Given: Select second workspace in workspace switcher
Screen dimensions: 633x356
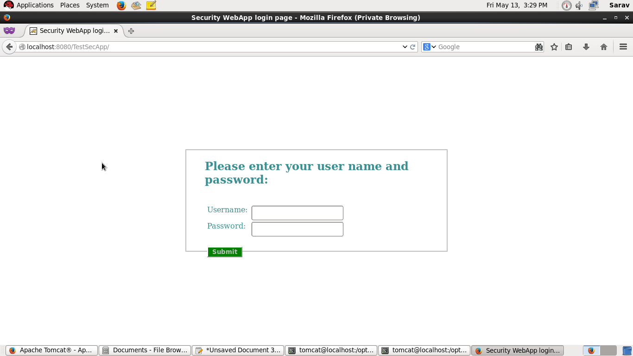Looking at the screenshot, I should tap(608, 350).
